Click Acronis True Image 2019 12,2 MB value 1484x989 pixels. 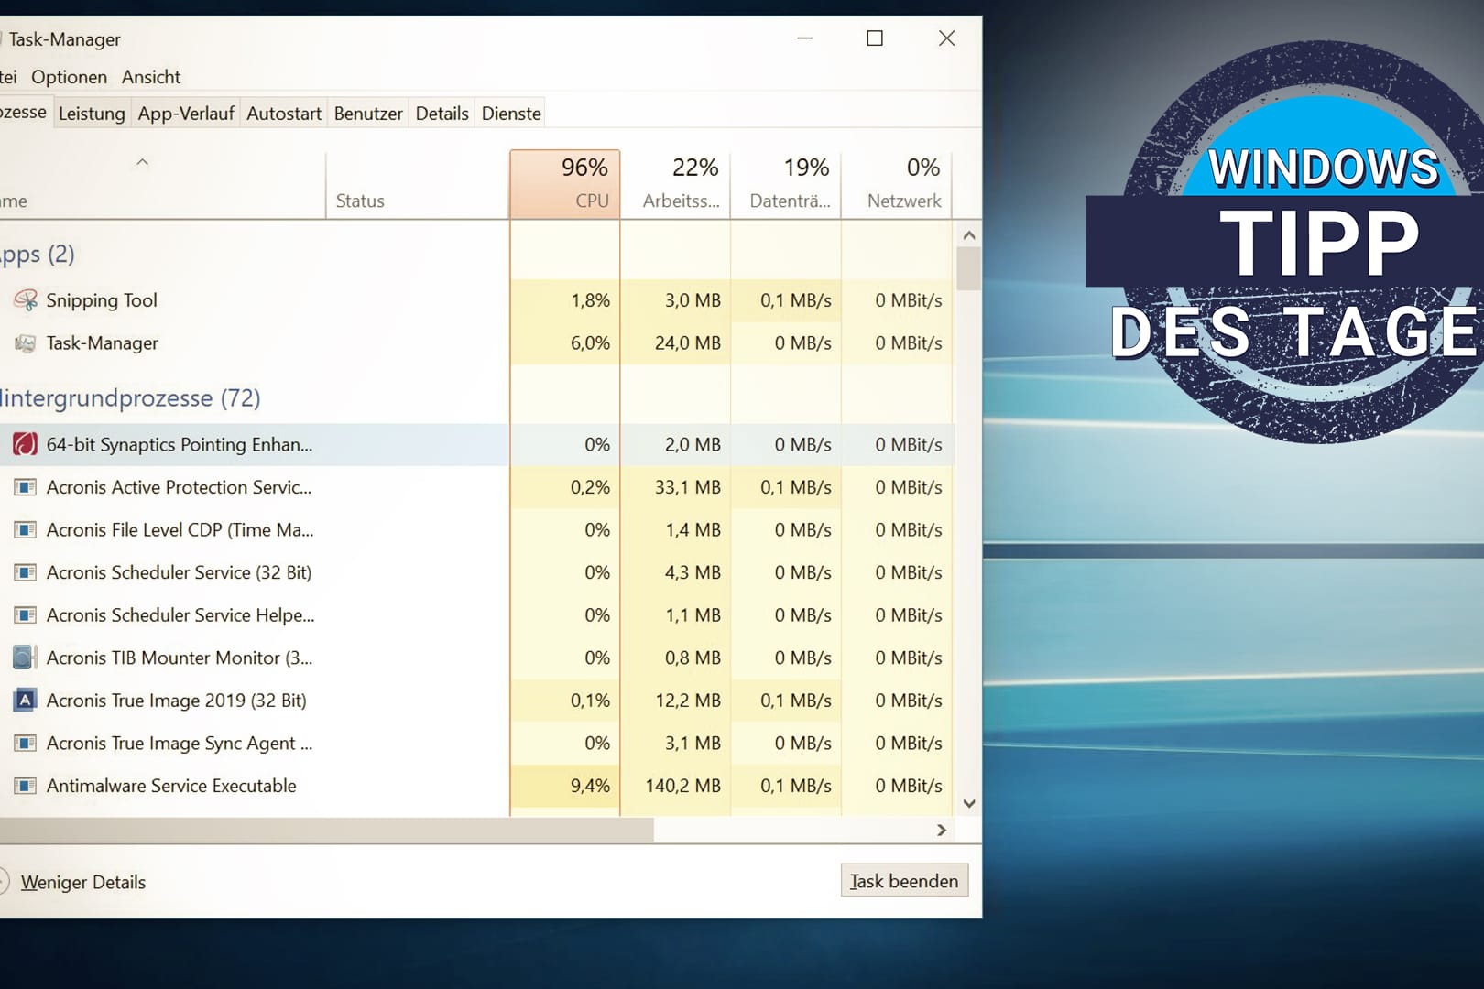[x=688, y=701]
